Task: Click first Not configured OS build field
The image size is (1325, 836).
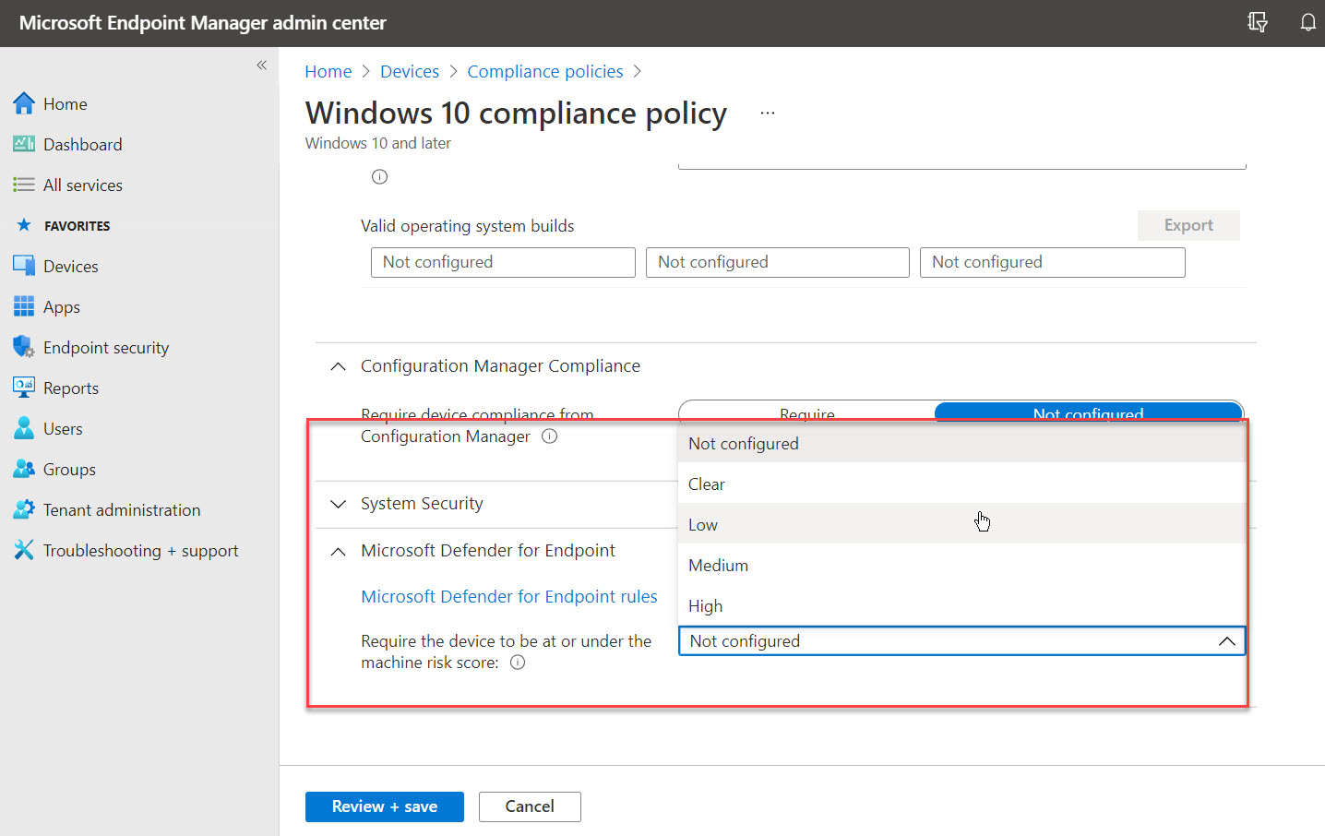Action: [503, 262]
